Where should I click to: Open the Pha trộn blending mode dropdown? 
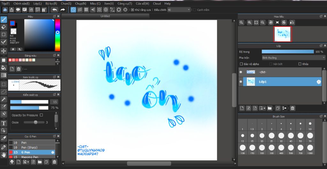coord(293,58)
